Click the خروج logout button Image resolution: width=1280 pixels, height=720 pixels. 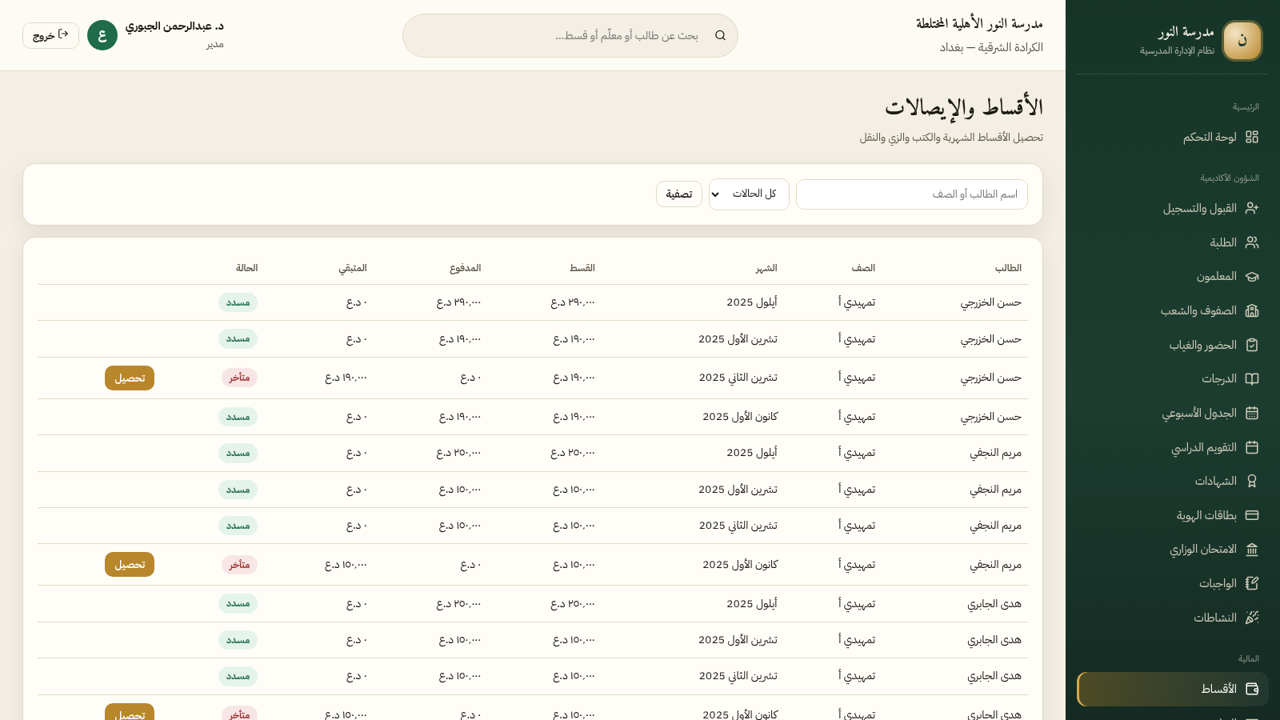click(x=50, y=35)
